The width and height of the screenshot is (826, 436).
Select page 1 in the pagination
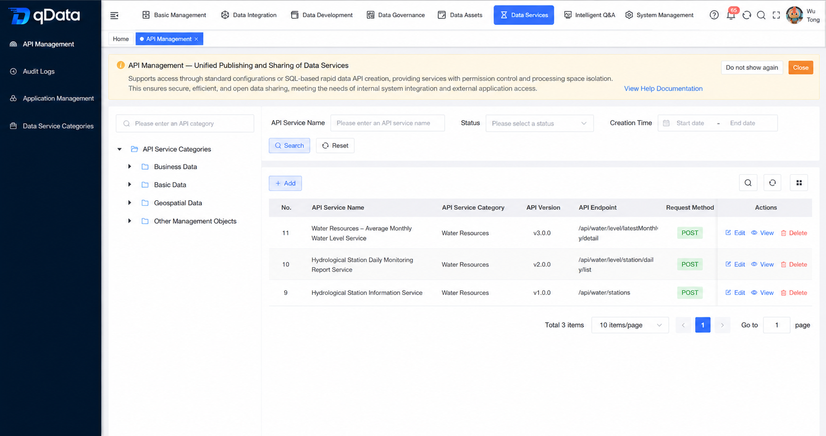pyautogui.click(x=703, y=325)
